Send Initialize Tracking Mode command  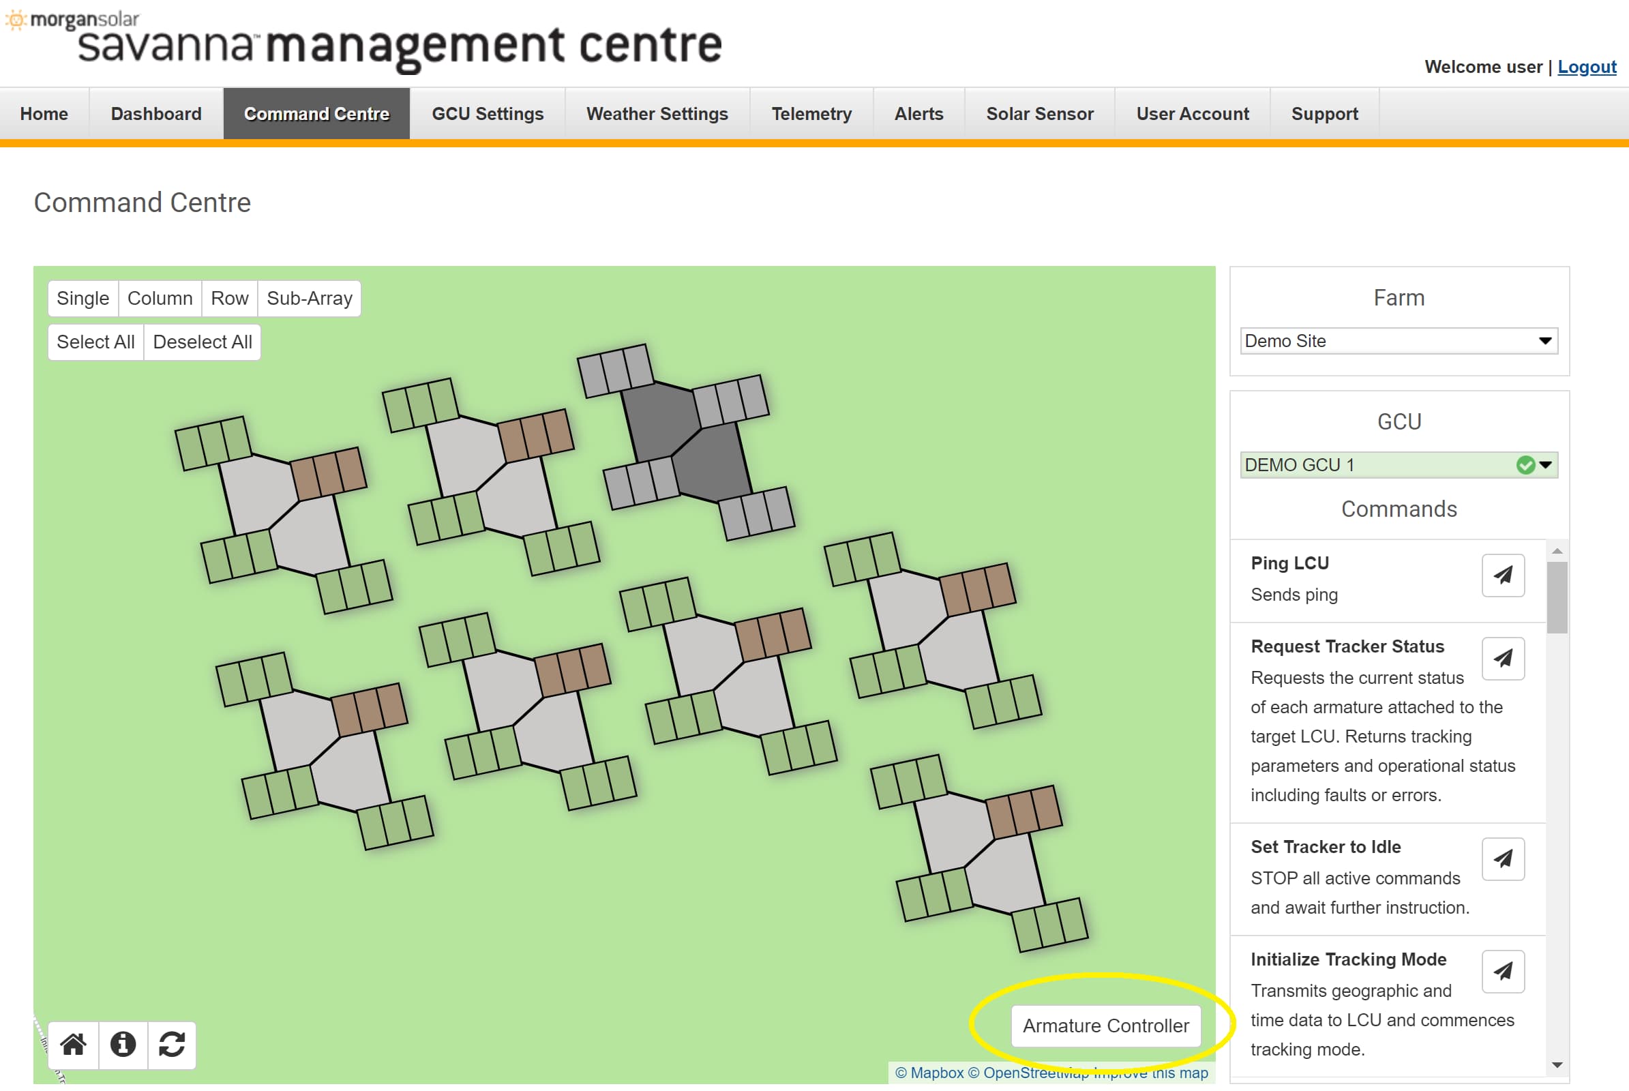click(x=1502, y=971)
